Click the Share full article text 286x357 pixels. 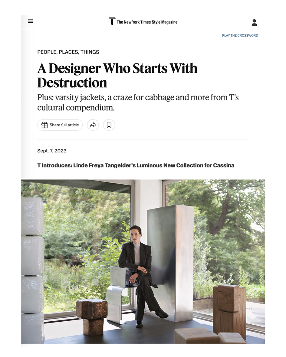pos(64,125)
